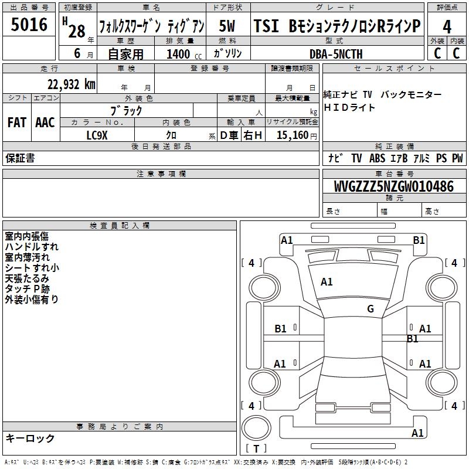Click recycle deposit 15,160円
The image size is (469, 469).
click(x=297, y=135)
